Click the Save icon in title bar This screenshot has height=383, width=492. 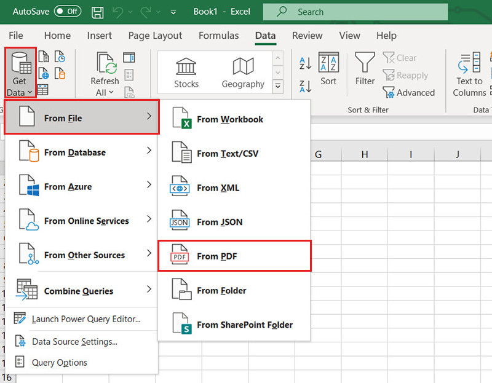(x=97, y=12)
